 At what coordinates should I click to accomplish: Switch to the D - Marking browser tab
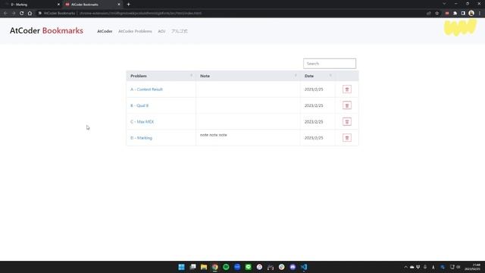coord(31,5)
